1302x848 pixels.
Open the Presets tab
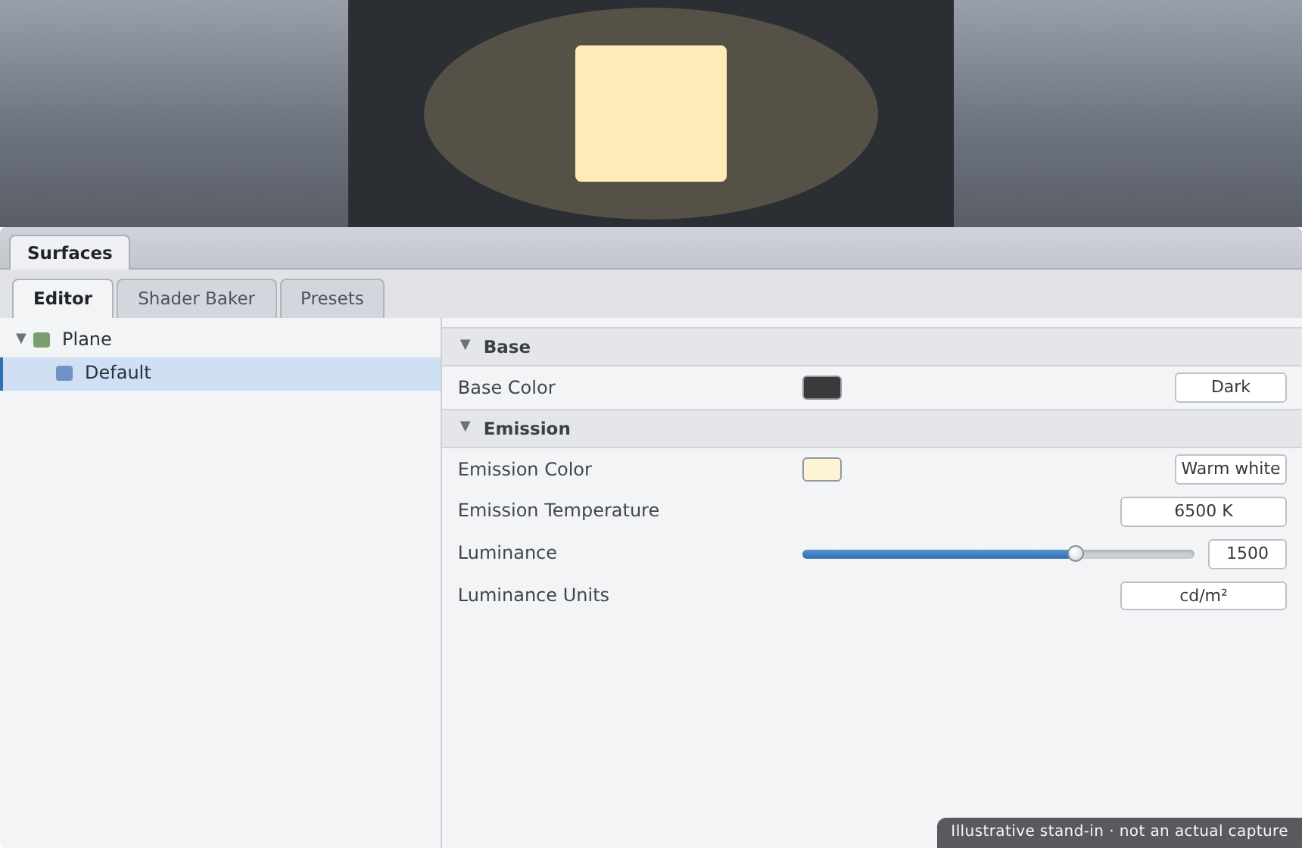(x=332, y=298)
